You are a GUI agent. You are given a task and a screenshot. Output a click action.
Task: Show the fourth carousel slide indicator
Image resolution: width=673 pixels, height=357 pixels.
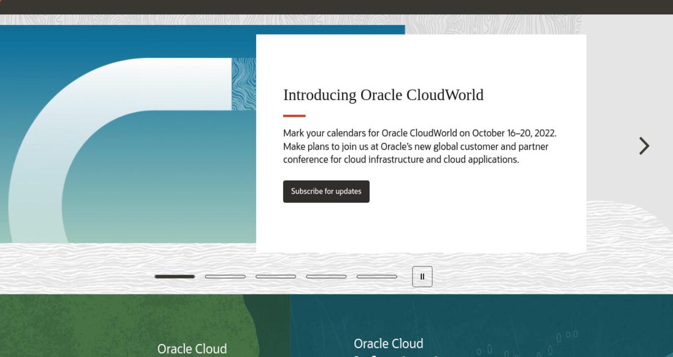tap(326, 277)
